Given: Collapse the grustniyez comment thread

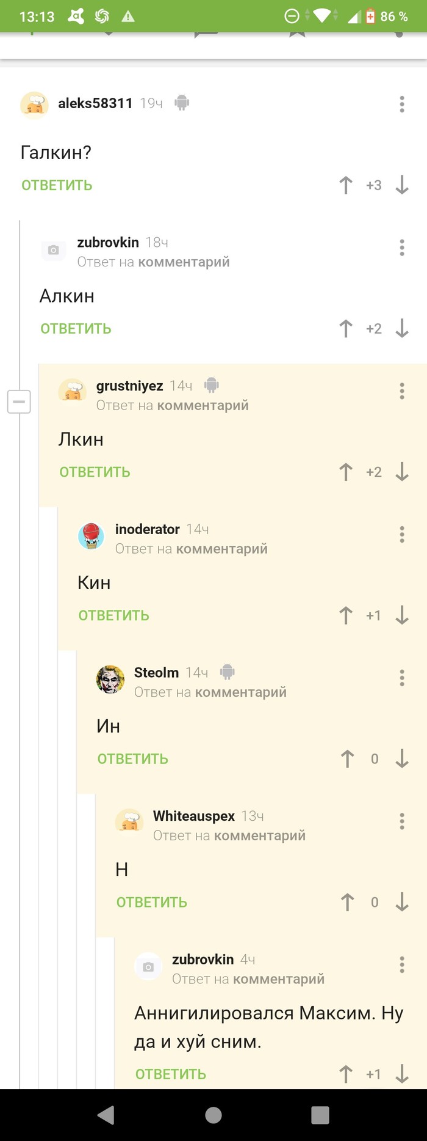Looking at the screenshot, I should point(19,402).
